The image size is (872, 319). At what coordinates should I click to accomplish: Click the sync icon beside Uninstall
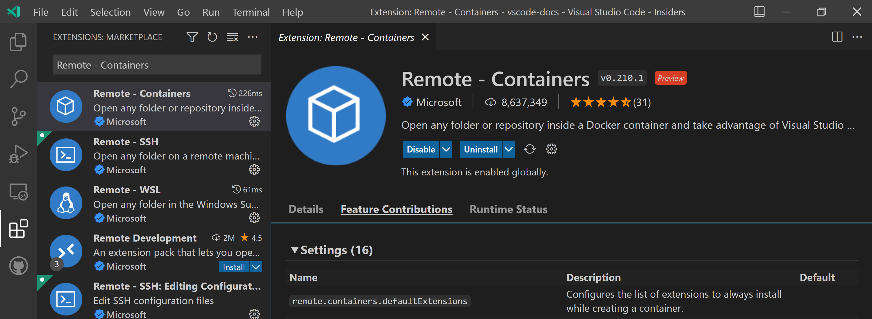(x=530, y=149)
